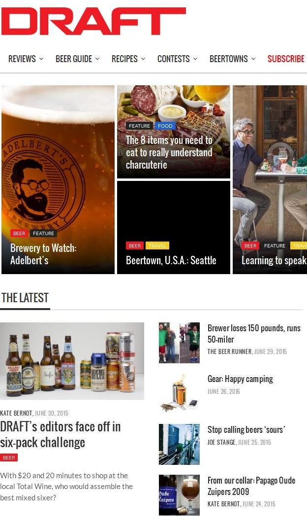The width and height of the screenshot is (307, 526).
Task: Expand the Reviews dropdown chevron
Action: coord(41,59)
